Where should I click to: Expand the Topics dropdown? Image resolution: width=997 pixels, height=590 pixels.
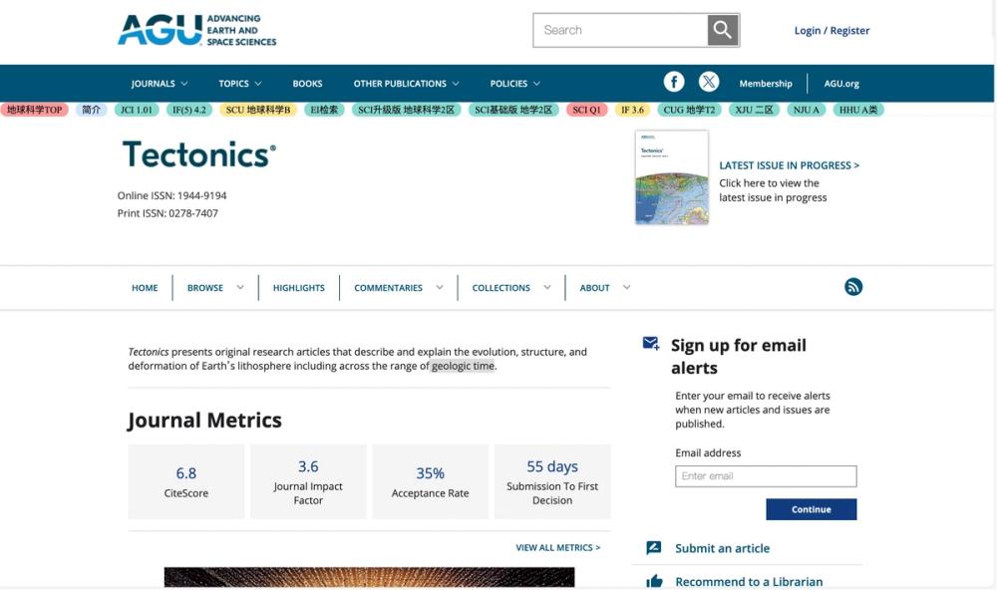click(x=239, y=84)
